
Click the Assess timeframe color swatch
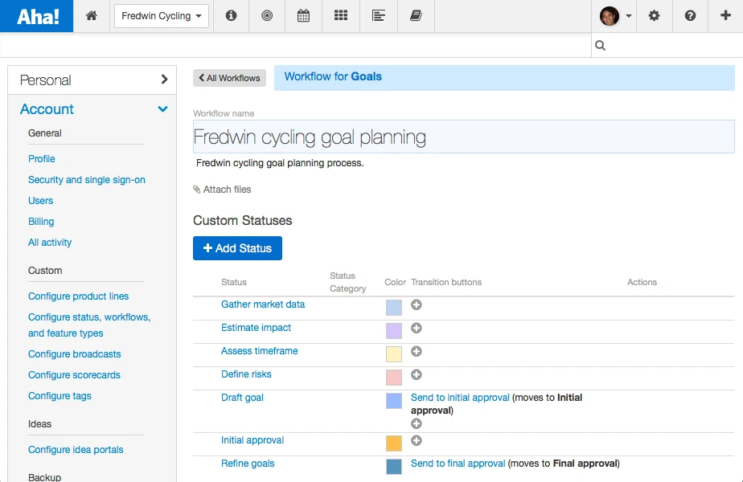coord(394,353)
